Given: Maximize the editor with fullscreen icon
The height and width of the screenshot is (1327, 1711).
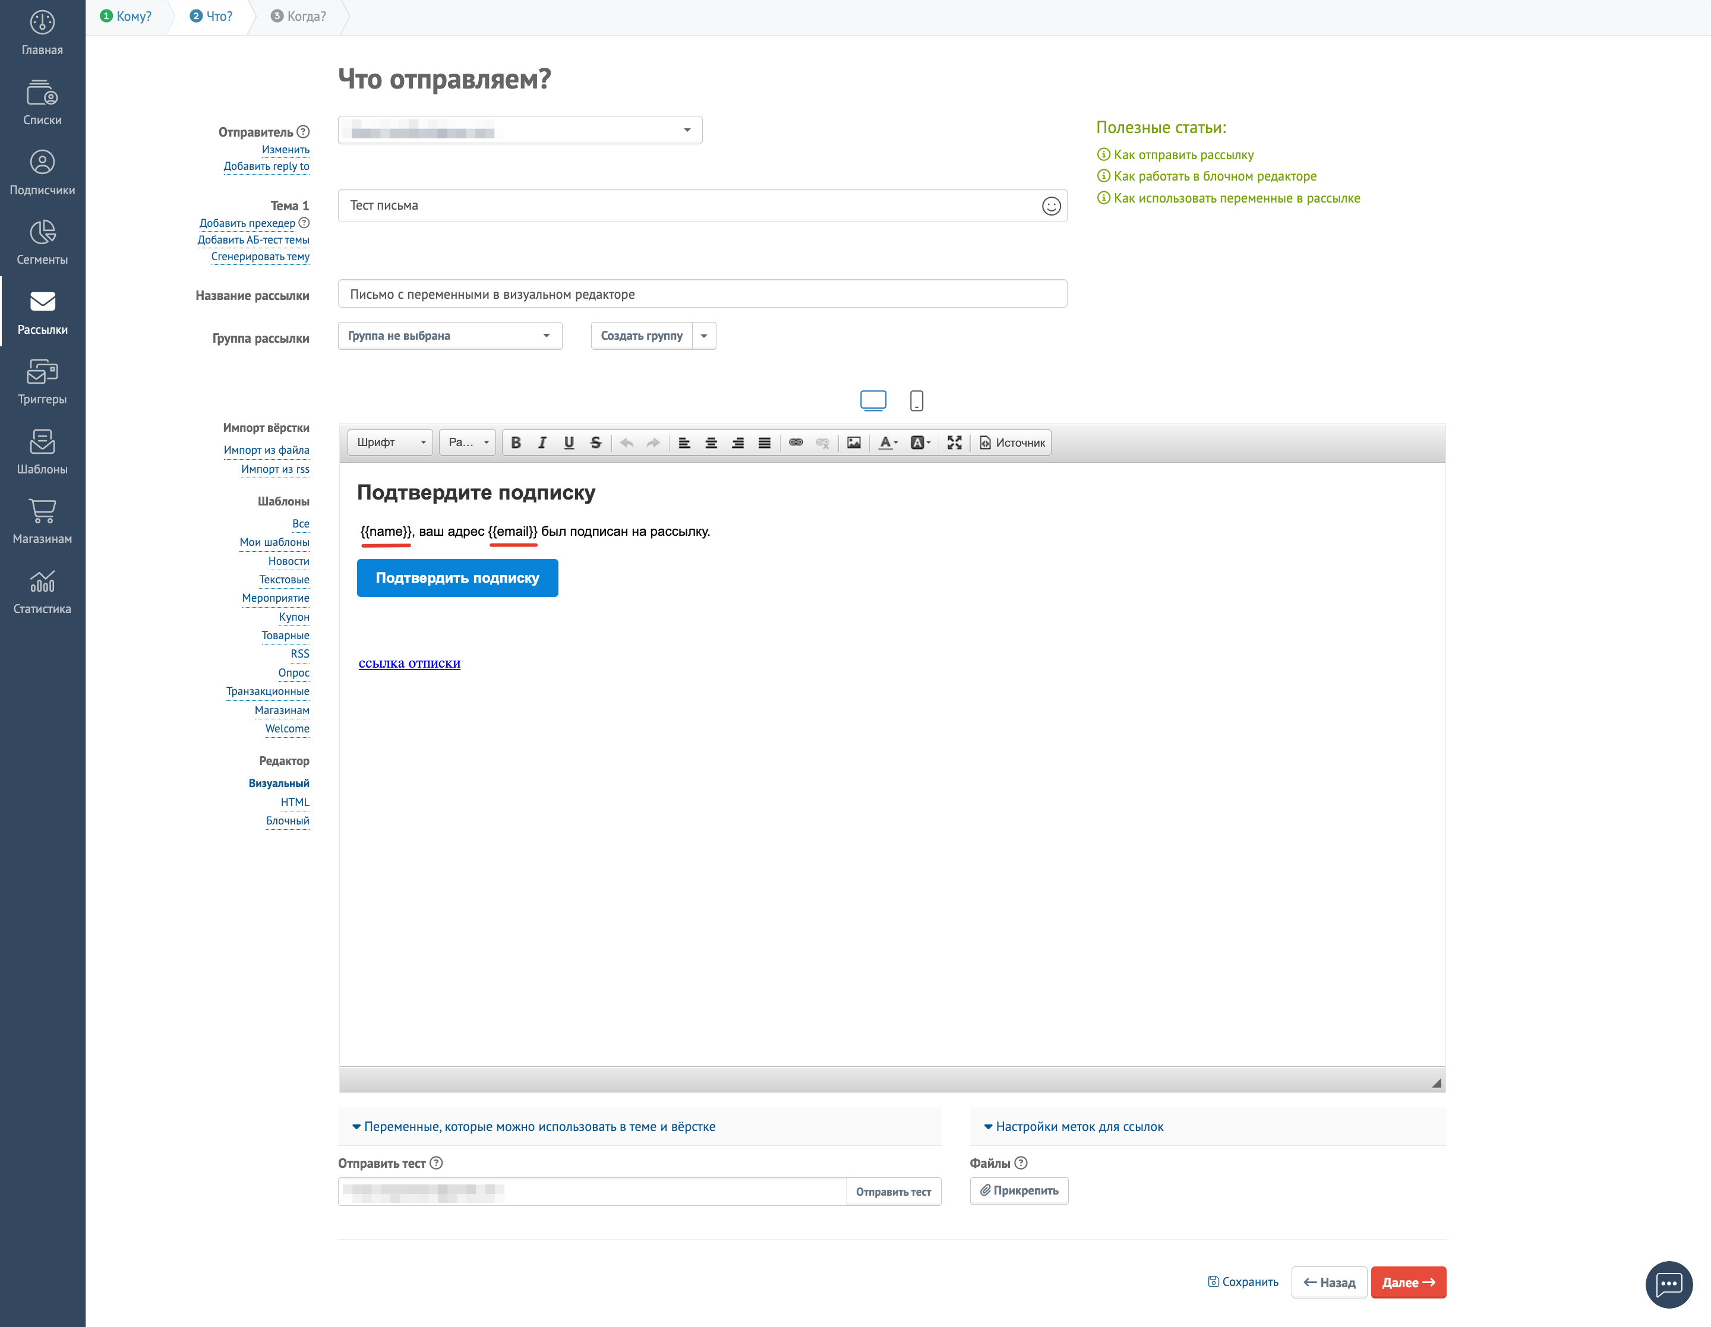Looking at the screenshot, I should click(954, 443).
